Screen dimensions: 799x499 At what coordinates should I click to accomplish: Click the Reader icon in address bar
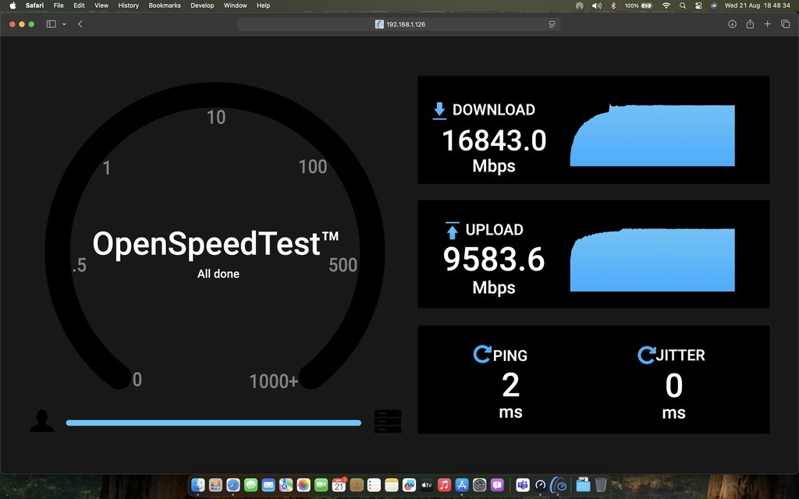pyautogui.click(x=552, y=24)
